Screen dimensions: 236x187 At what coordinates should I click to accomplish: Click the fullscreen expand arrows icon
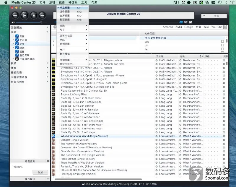point(225,27)
